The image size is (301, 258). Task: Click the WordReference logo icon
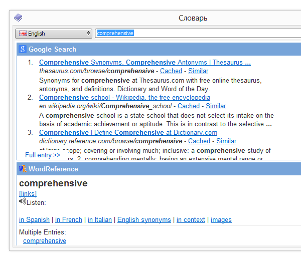[x=23, y=169]
